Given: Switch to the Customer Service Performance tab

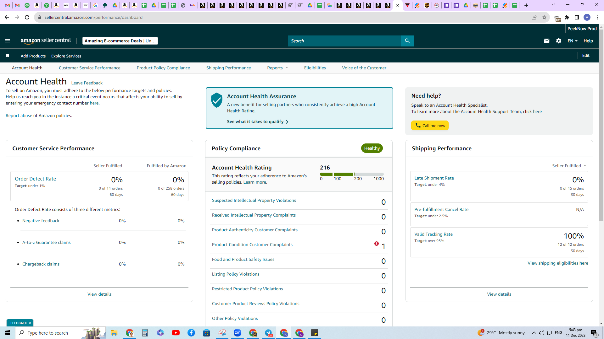Looking at the screenshot, I should pos(90,68).
